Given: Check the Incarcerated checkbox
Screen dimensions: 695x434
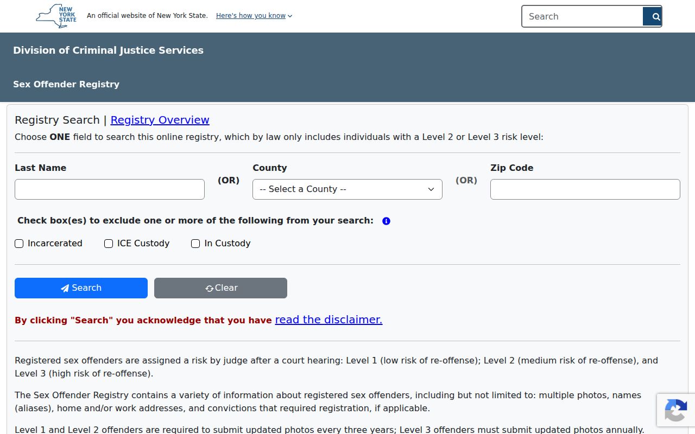Looking at the screenshot, I should (19, 244).
